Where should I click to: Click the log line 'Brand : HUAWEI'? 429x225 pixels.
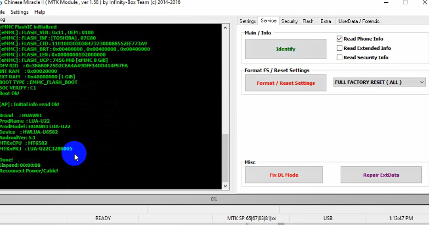click(21, 116)
